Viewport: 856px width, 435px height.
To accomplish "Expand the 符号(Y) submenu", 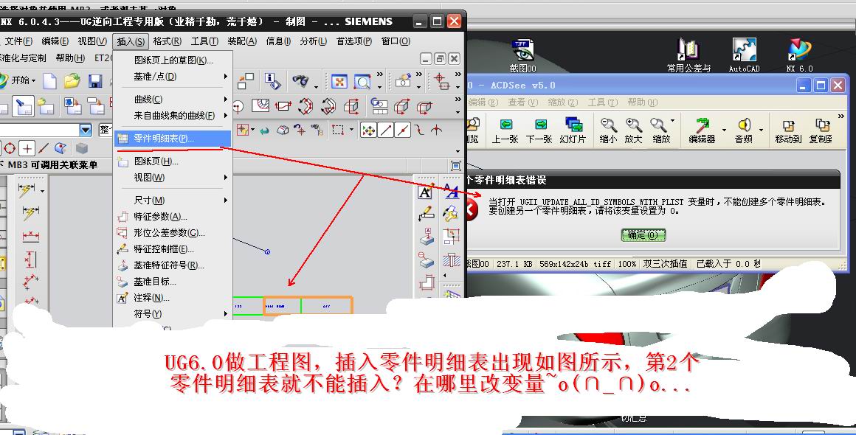I will coord(226,314).
